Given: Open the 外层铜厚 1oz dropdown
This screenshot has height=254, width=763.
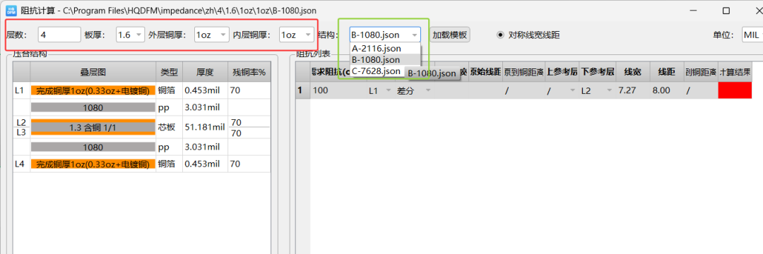Looking at the screenshot, I should pos(211,35).
